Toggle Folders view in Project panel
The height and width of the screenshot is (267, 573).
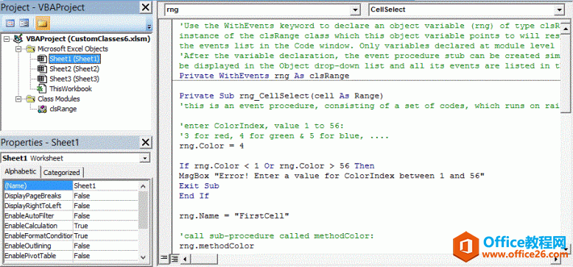(43, 24)
